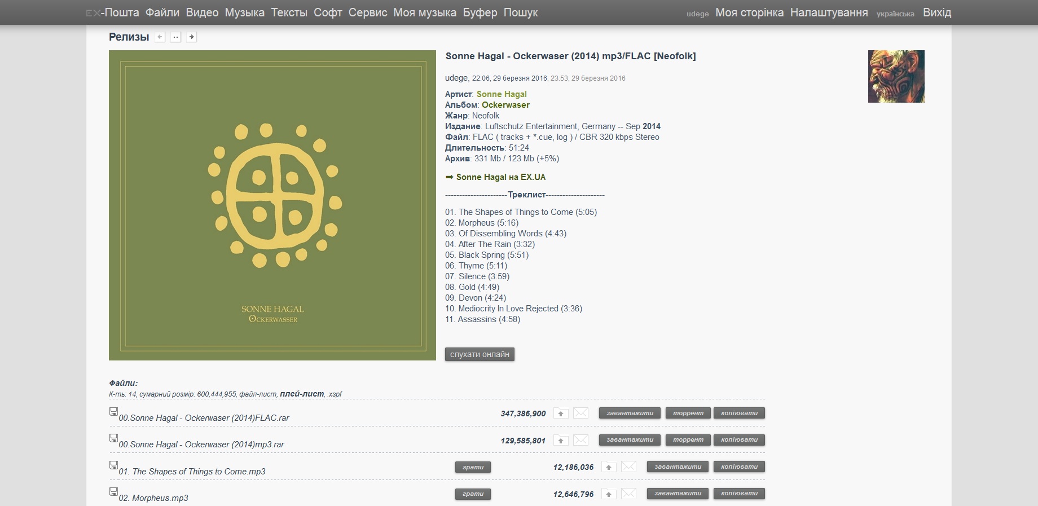
Task: Click the udege username in the top bar
Action: 697,14
